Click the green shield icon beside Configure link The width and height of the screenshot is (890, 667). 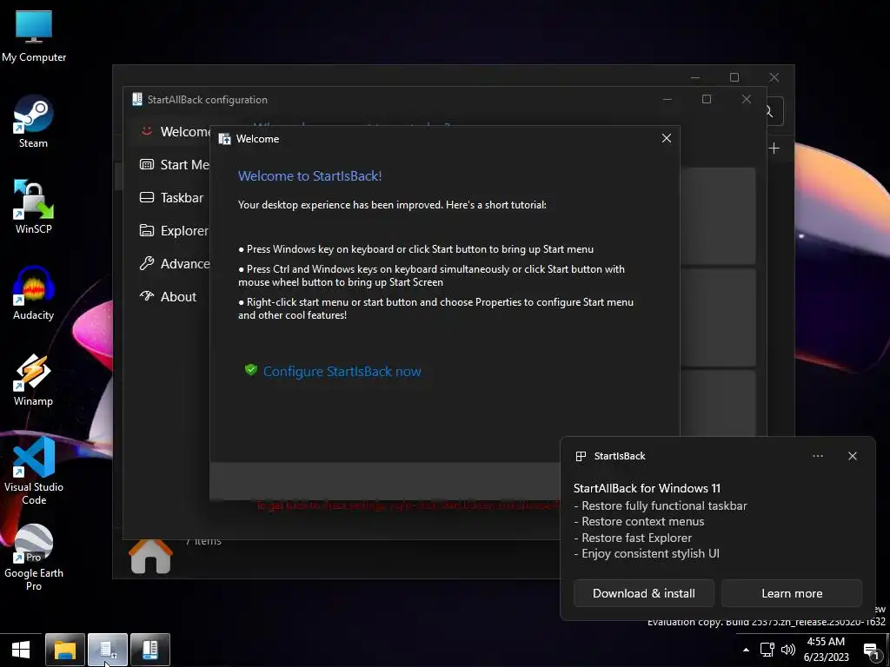coord(251,370)
